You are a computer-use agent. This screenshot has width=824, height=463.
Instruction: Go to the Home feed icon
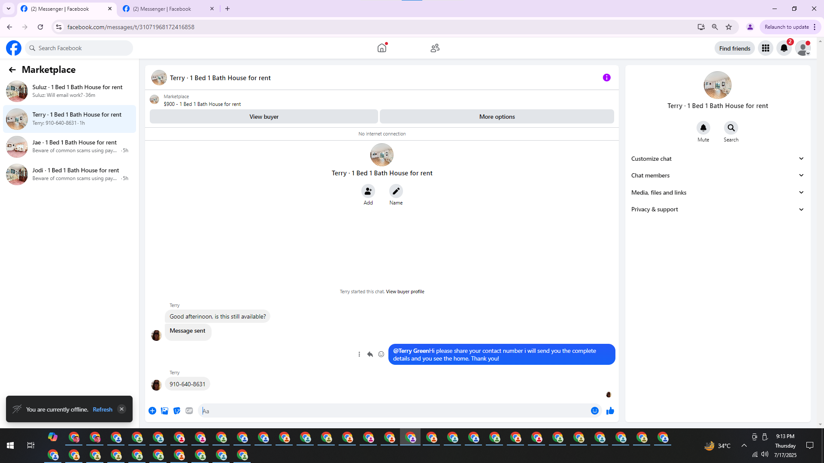(x=382, y=48)
